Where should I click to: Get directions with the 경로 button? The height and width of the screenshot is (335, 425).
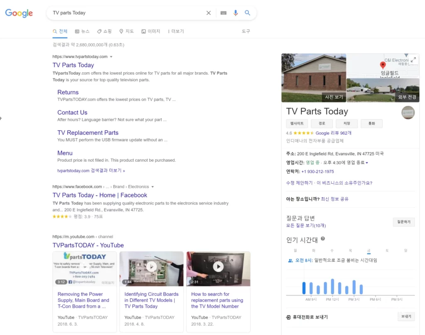[x=322, y=123]
